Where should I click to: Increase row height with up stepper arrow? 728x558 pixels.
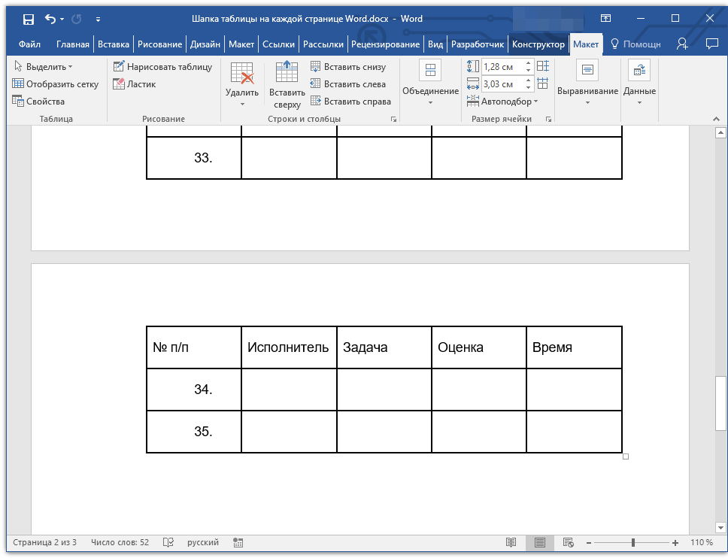pyautogui.click(x=529, y=63)
